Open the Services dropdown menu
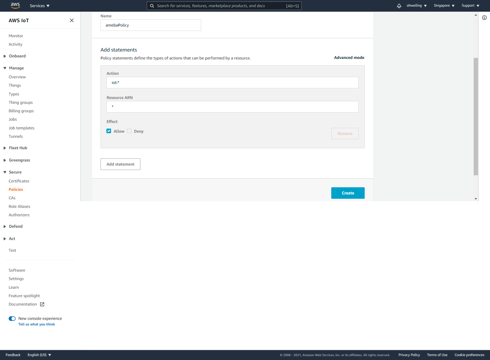The height and width of the screenshot is (360, 490). click(40, 6)
